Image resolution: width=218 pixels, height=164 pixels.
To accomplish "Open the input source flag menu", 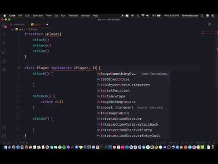I will pos(132,15).
